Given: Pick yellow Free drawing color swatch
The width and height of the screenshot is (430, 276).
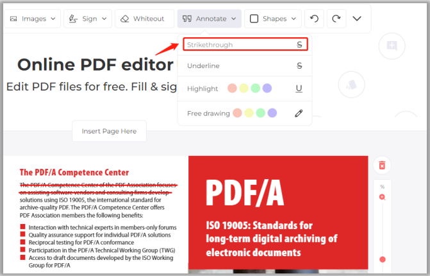Looking at the screenshot, I should pyautogui.click(x=249, y=113).
